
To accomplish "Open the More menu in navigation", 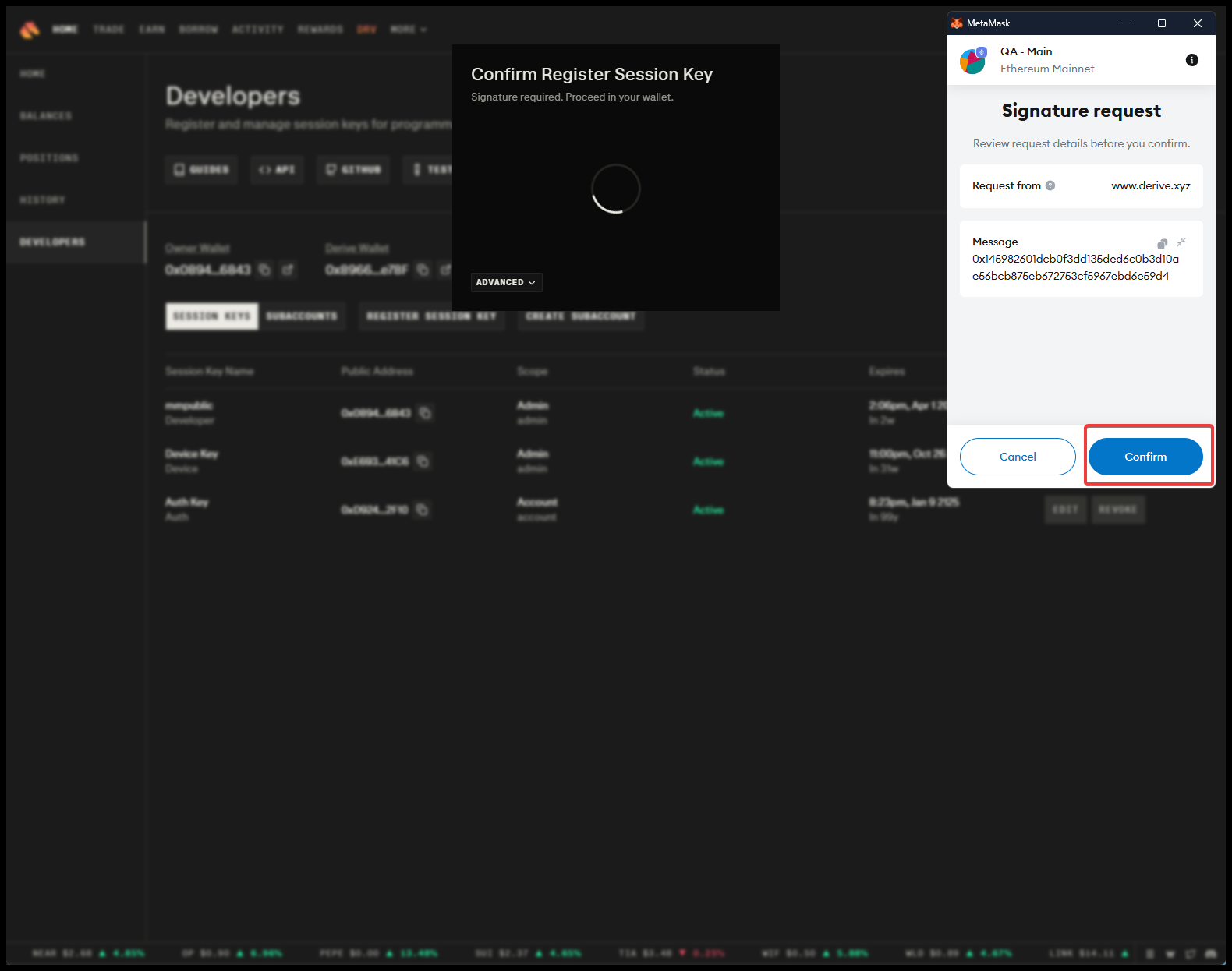I will [x=408, y=30].
